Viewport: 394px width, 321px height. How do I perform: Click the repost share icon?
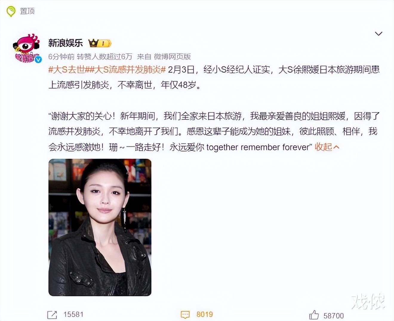click(52, 314)
